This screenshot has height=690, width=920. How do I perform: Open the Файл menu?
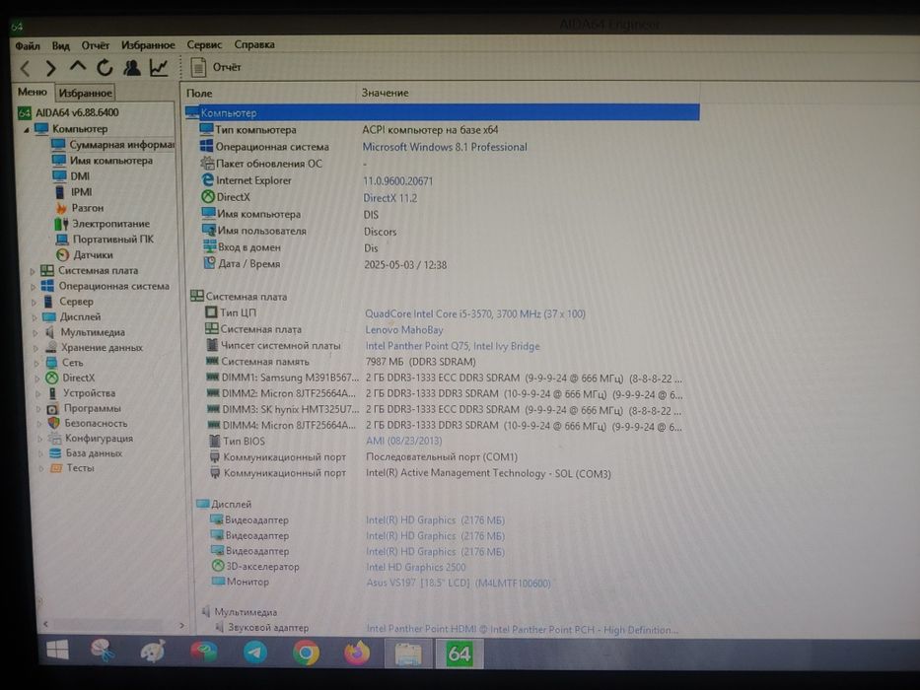28,45
